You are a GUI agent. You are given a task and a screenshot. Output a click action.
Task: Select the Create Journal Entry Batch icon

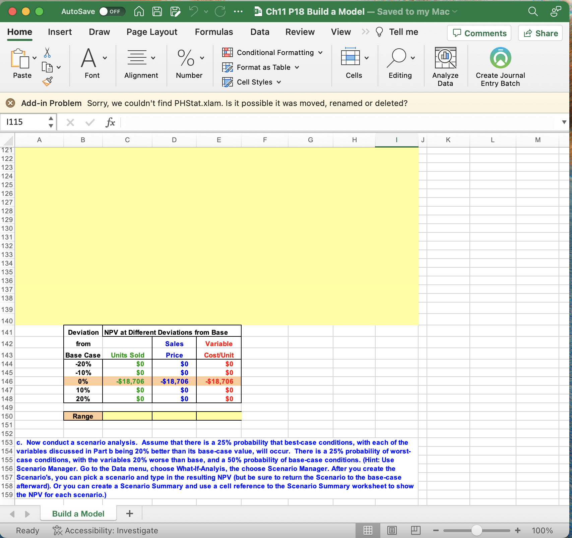(500, 58)
